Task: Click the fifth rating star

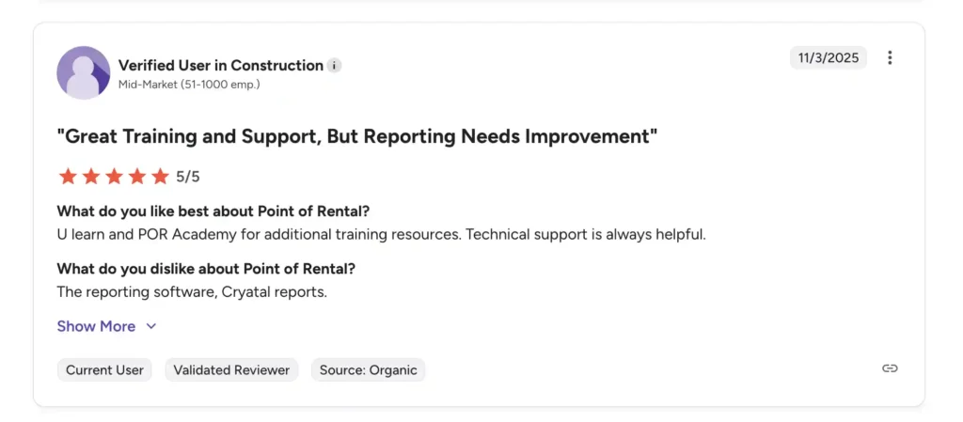Action: point(160,176)
